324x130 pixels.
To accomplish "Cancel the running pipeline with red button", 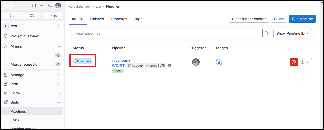I will (x=294, y=62).
